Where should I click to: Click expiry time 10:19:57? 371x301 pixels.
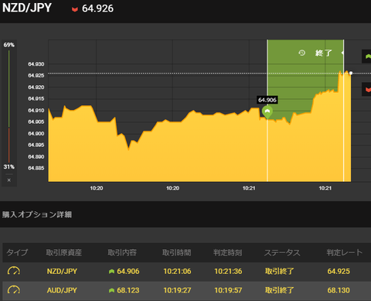(x=228, y=290)
